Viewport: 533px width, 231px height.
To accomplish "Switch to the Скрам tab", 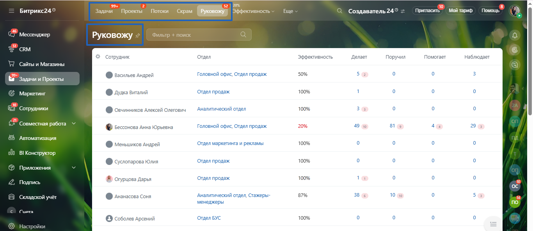I will (x=185, y=11).
